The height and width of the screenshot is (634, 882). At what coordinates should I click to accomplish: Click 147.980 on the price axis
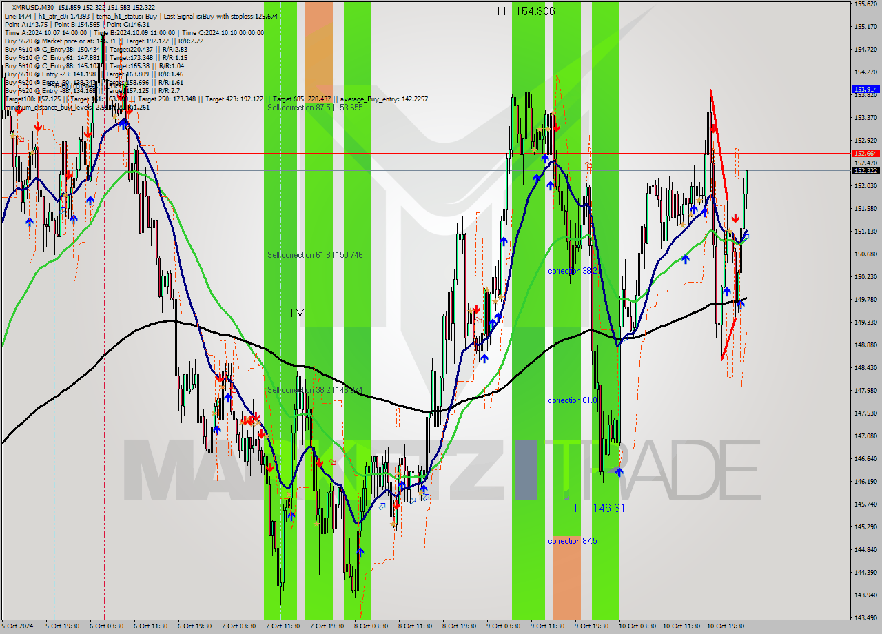point(865,391)
